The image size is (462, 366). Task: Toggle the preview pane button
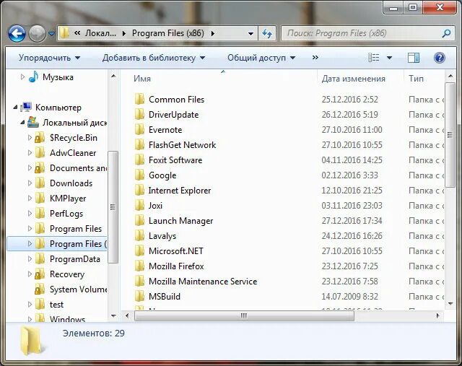[414, 58]
